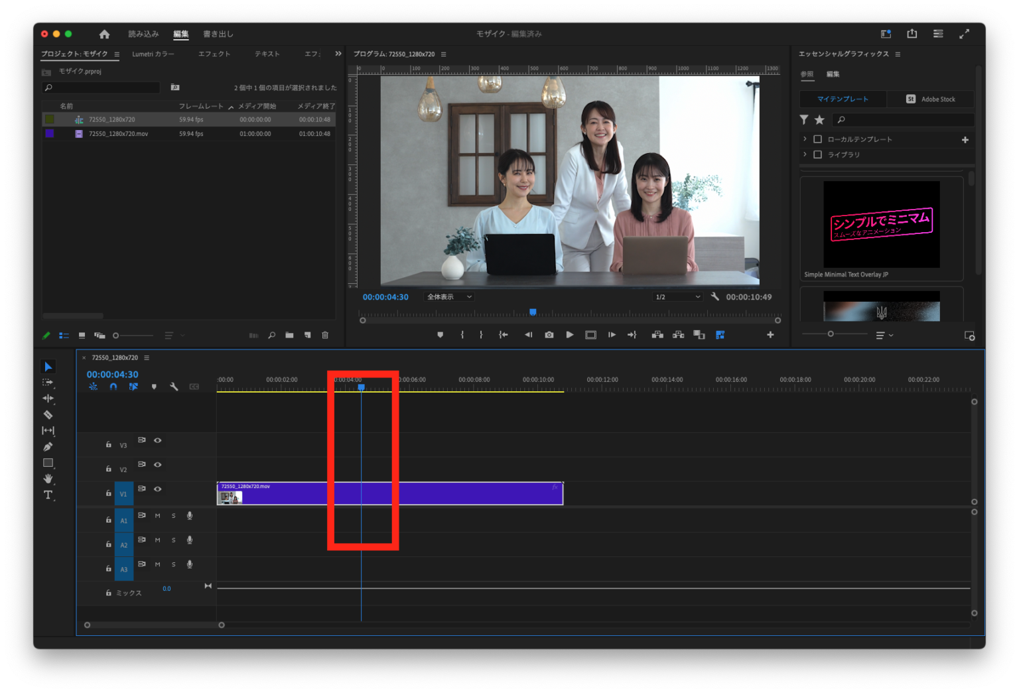Mute the A1 audio track
Image resolution: width=1019 pixels, height=693 pixels.
(x=157, y=515)
